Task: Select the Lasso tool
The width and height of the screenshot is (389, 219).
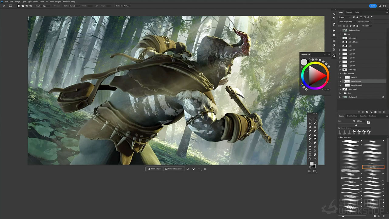Action: pyautogui.click(x=310, y=123)
